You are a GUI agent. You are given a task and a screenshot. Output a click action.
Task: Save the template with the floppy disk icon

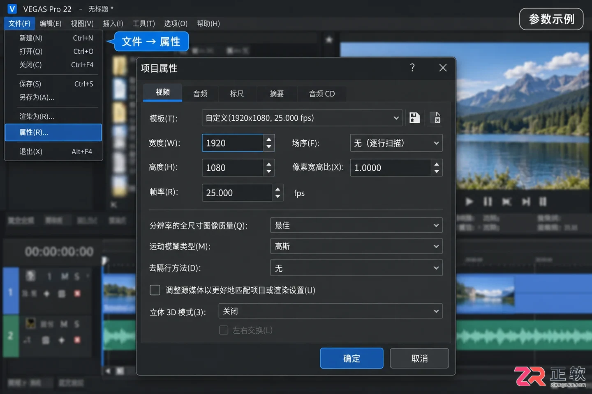414,118
